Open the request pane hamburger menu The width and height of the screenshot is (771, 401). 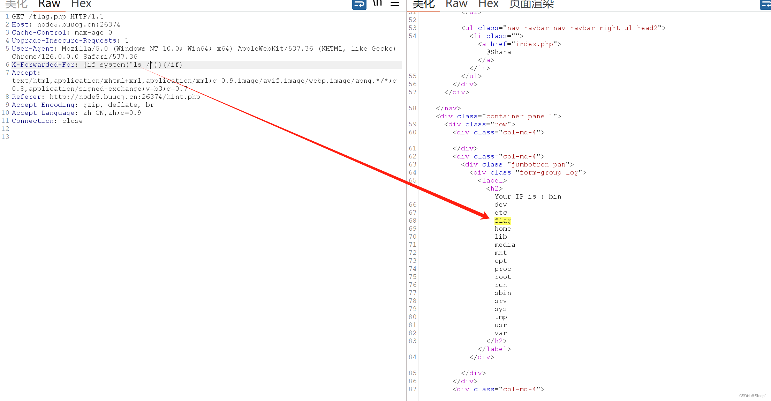395,4
